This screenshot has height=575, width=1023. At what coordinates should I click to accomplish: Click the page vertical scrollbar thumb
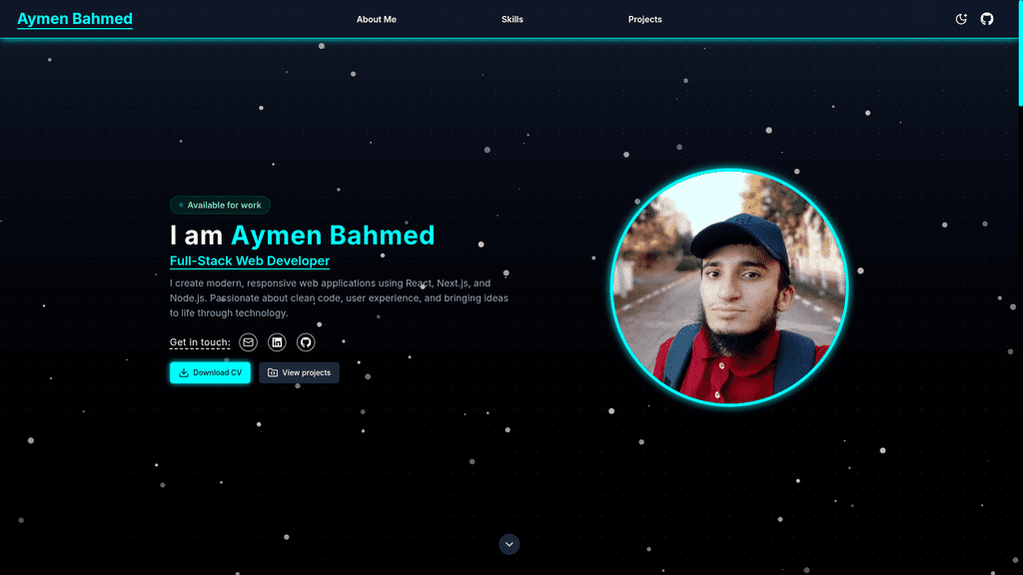1020,52
